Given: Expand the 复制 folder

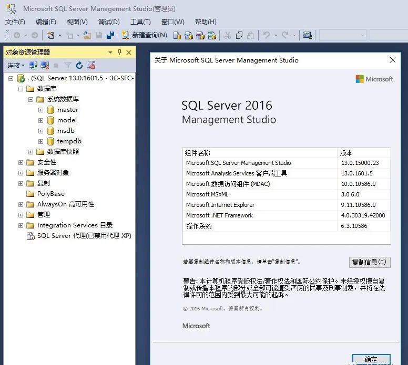Looking at the screenshot, I should (21, 183).
